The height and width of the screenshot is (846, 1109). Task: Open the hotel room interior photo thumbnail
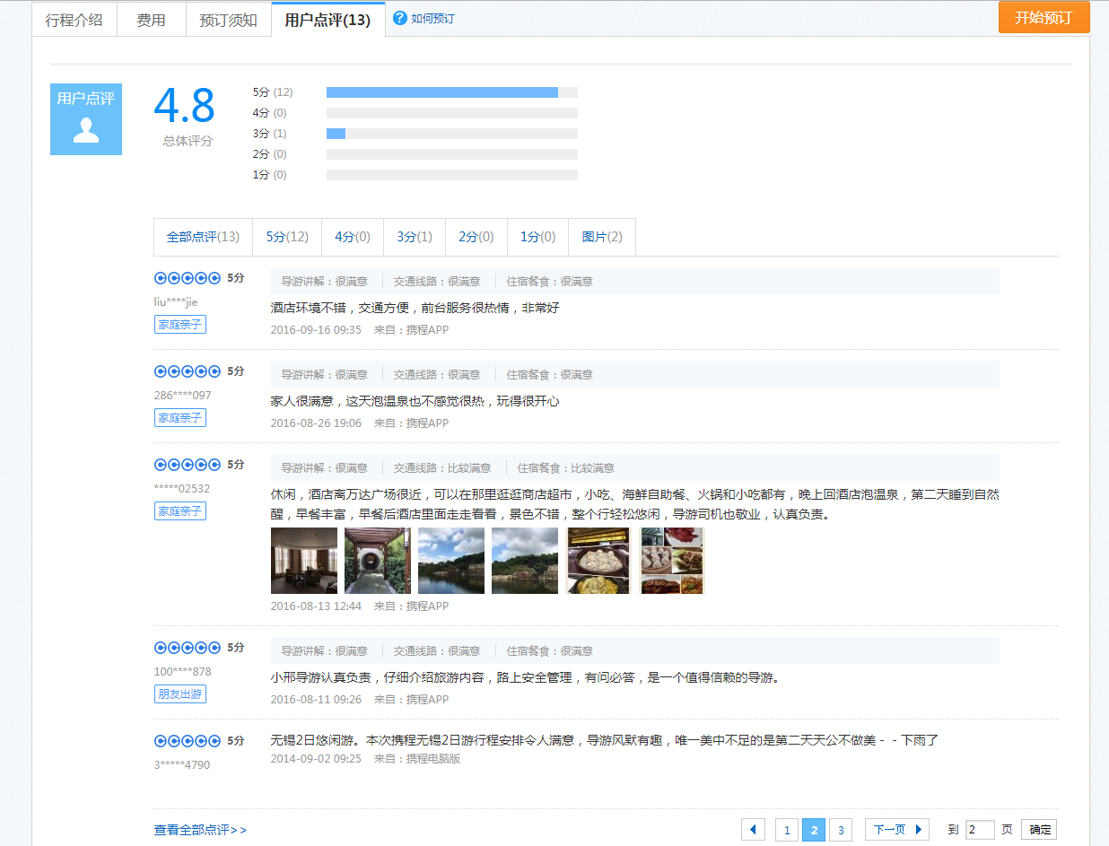(304, 561)
